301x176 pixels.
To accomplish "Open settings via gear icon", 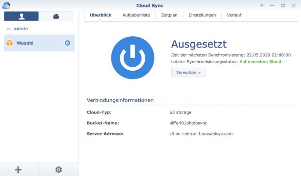I will point(59,170).
